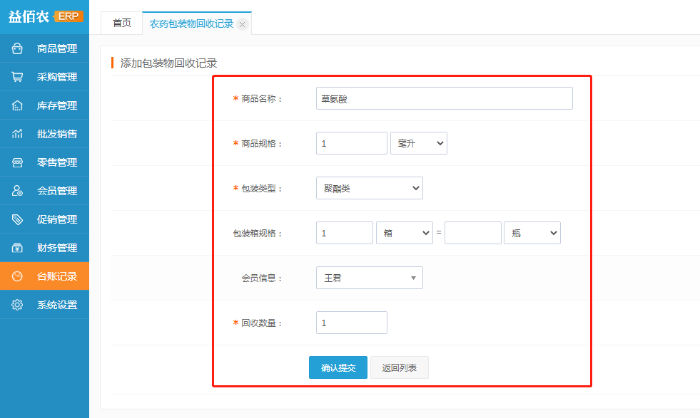Open the 毫升 unit dropdown
Viewport: 700px width, 418px height.
(x=419, y=143)
